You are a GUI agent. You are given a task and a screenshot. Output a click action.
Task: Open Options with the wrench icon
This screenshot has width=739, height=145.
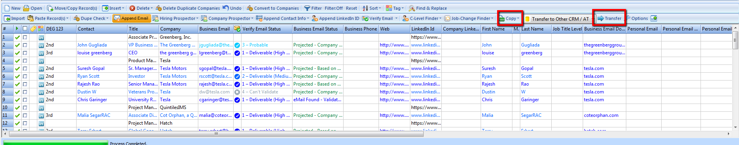(x=637, y=18)
